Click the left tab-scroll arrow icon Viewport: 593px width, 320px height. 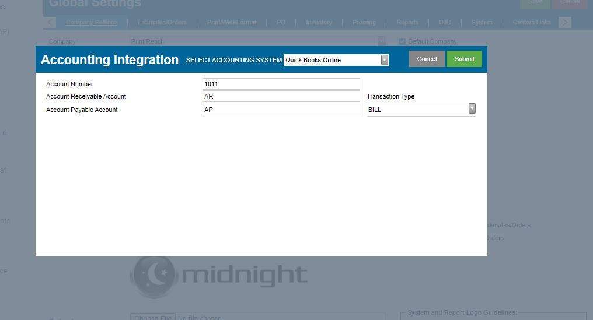51,22
